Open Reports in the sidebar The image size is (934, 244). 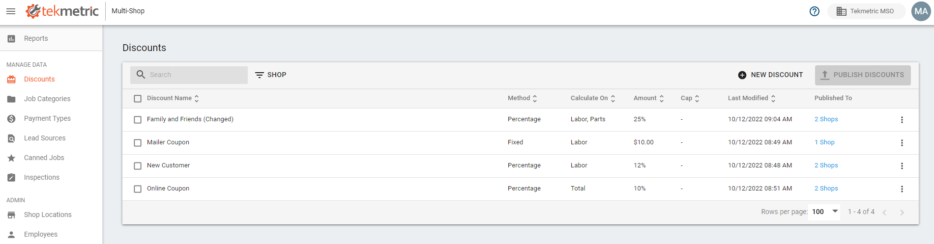point(51,38)
